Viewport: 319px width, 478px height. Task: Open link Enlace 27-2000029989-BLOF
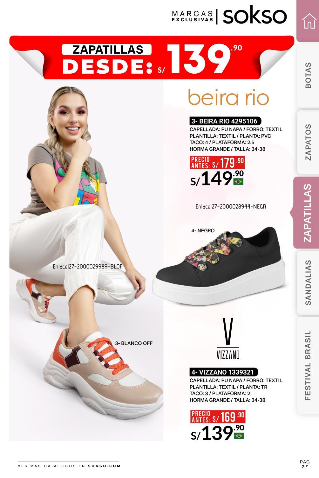pyautogui.click(x=87, y=266)
